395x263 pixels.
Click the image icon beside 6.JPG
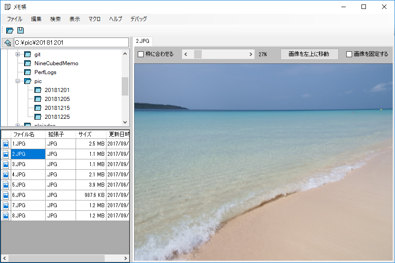pyautogui.click(x=6, y=195)
